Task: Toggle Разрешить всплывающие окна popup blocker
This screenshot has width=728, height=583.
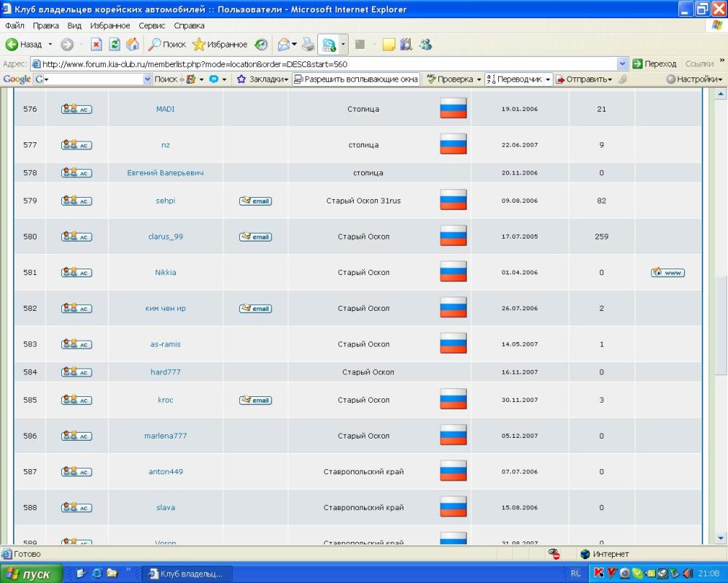Action: [x=356, y=79]
